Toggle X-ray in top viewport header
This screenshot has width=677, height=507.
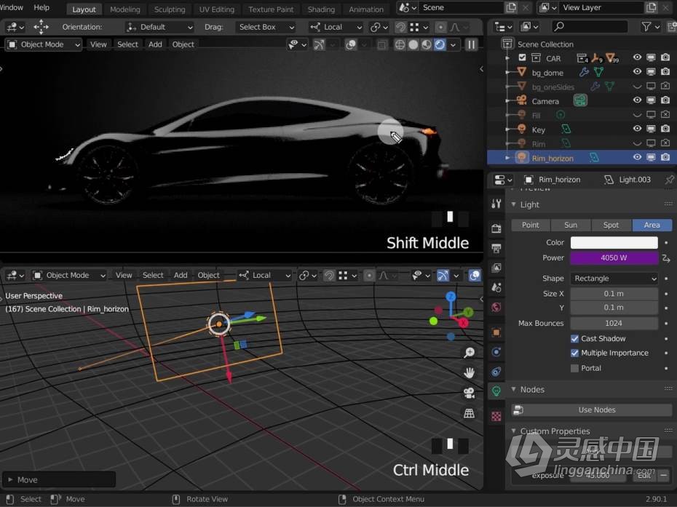(x=382, y=44)
